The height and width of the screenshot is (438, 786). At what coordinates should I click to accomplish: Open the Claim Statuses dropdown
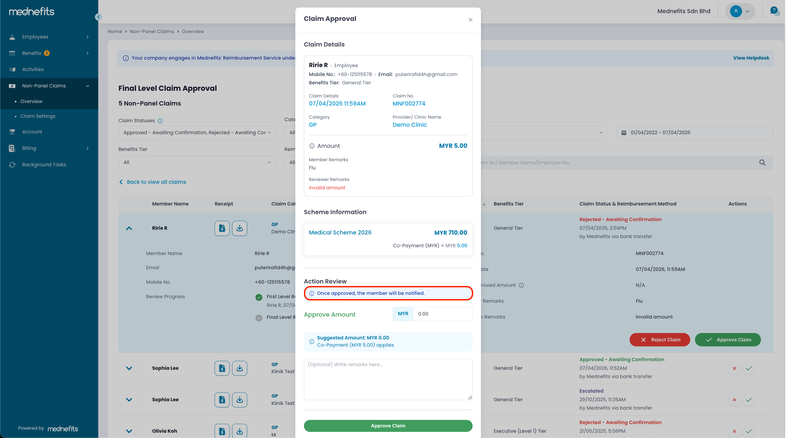click(x=197, y=133)
